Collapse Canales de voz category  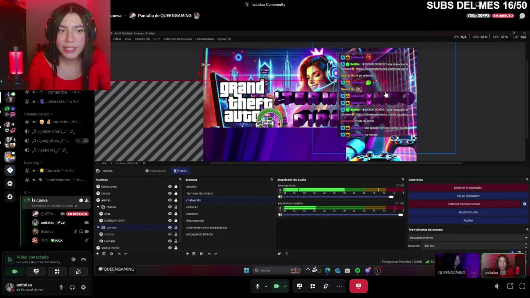[38, 114]
